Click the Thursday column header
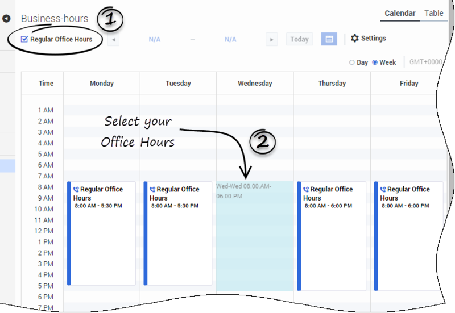 (x=332, y=83)
